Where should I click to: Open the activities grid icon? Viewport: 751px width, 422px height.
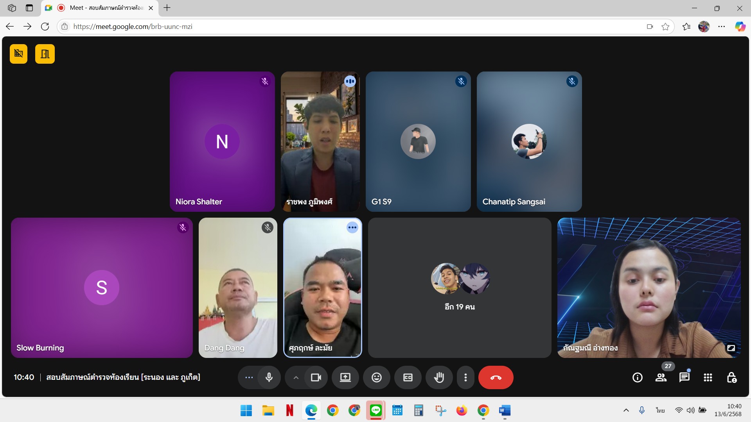click(708, 377)
